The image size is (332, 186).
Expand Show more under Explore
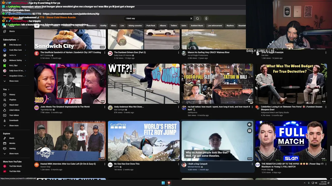pos(11,153)
